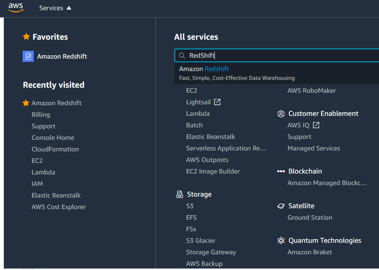The image size is (379, 270).
Task: Open Elastic Beanstalk under All services
Action: 210,137
